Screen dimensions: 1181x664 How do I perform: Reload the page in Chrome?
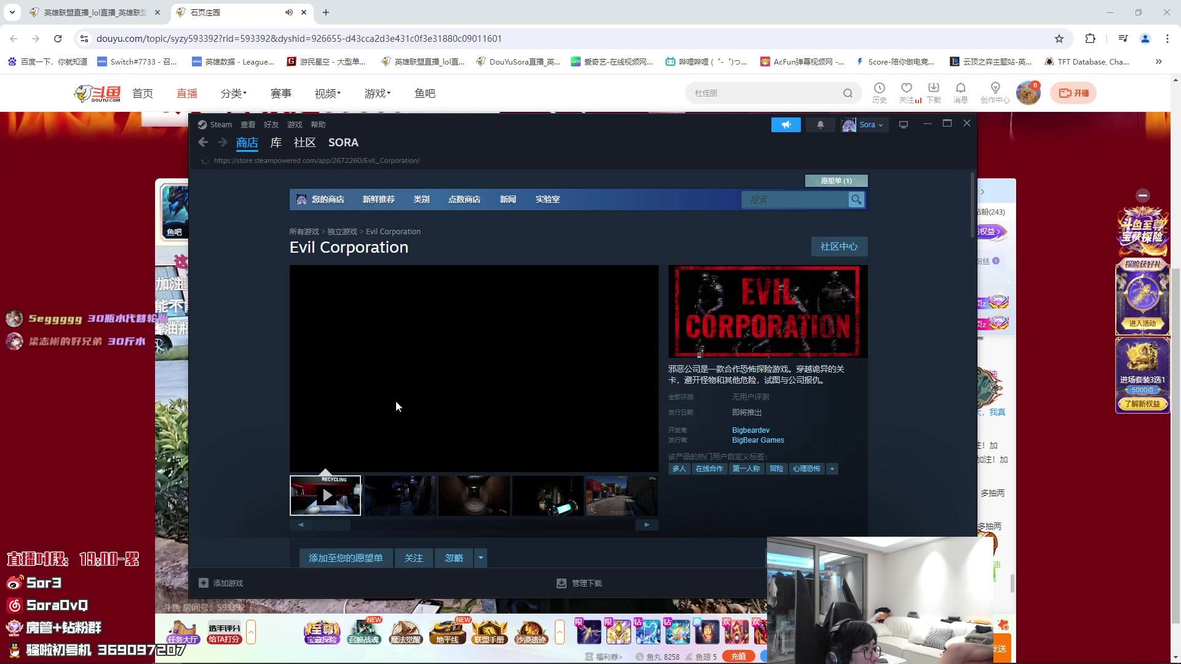tap(58, 39)
